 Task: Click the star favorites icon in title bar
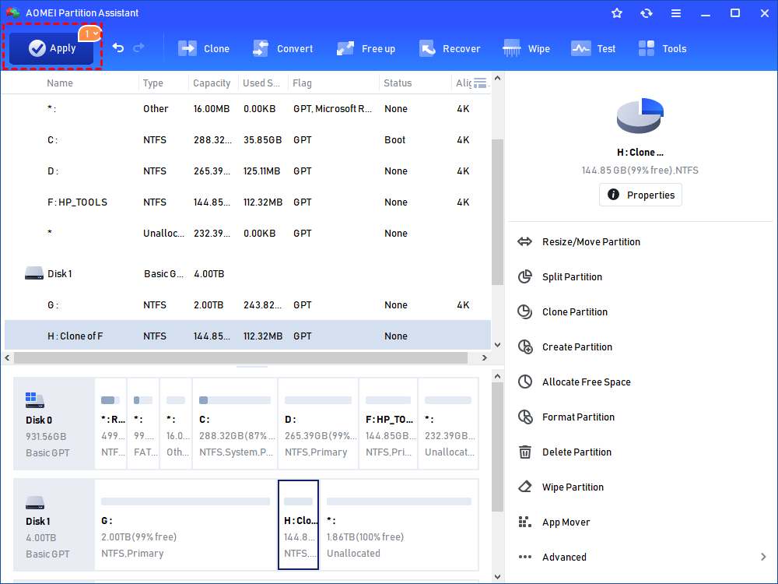click(x=617, y=13)
